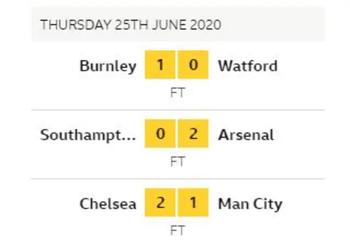Open the Watford team link
Screen dimensions: 350x244
click(248, 66)
